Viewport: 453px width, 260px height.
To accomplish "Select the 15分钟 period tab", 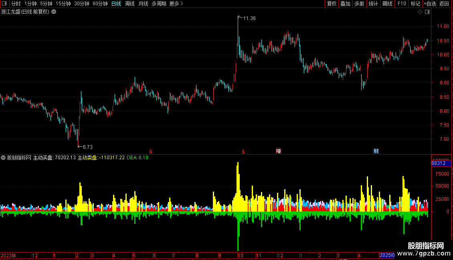I will 63,4.
